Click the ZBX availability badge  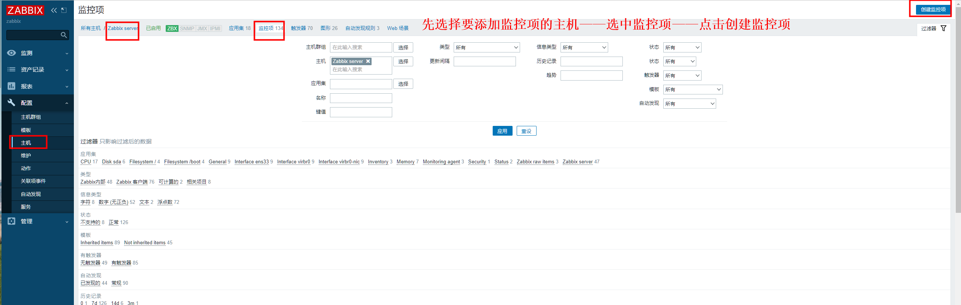point(172,28)
